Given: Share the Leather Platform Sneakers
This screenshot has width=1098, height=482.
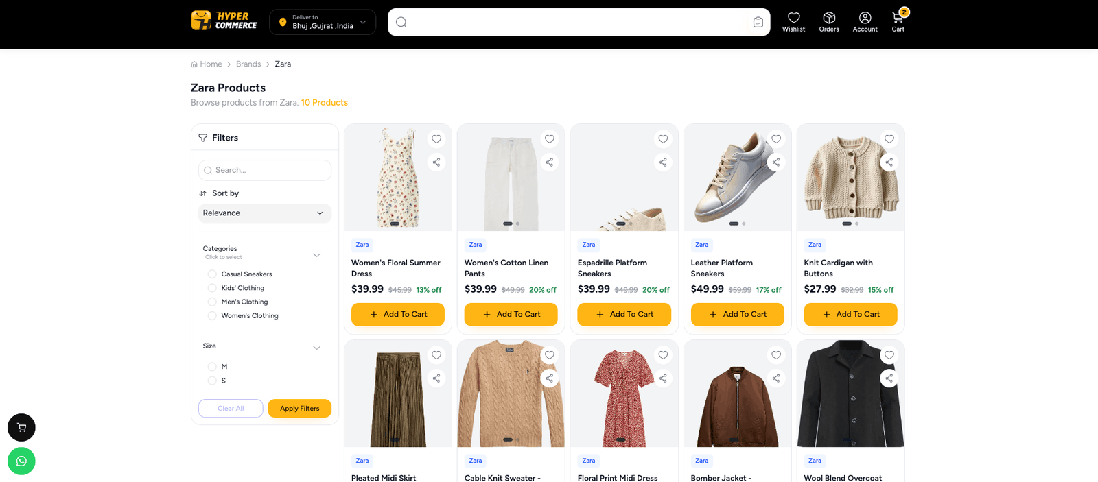Looking at the screenshot, I should pos(776,162).
